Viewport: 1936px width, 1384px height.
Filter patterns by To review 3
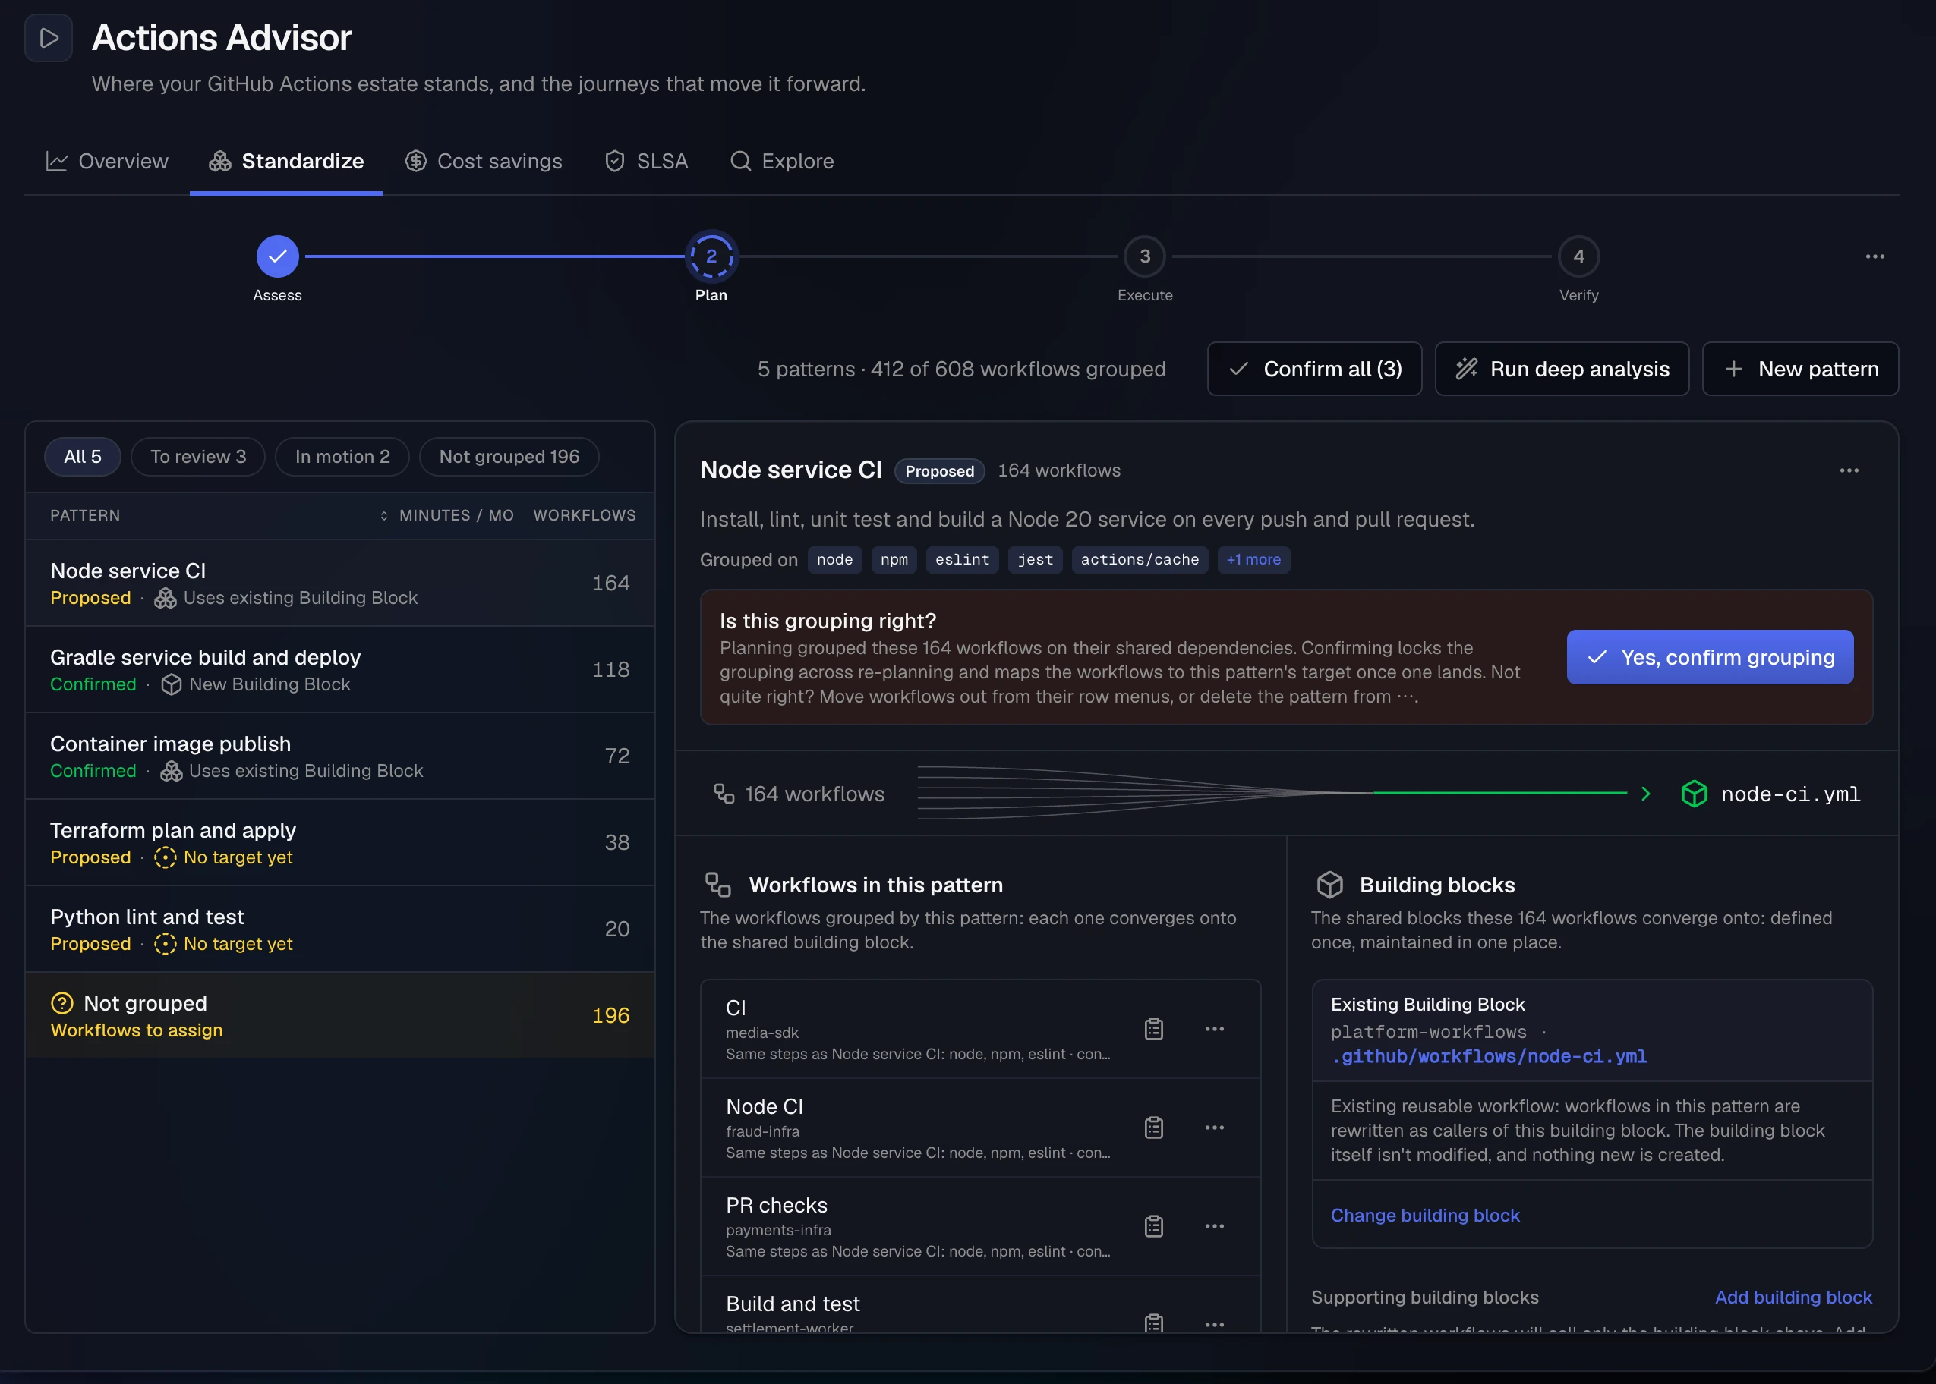198,457
